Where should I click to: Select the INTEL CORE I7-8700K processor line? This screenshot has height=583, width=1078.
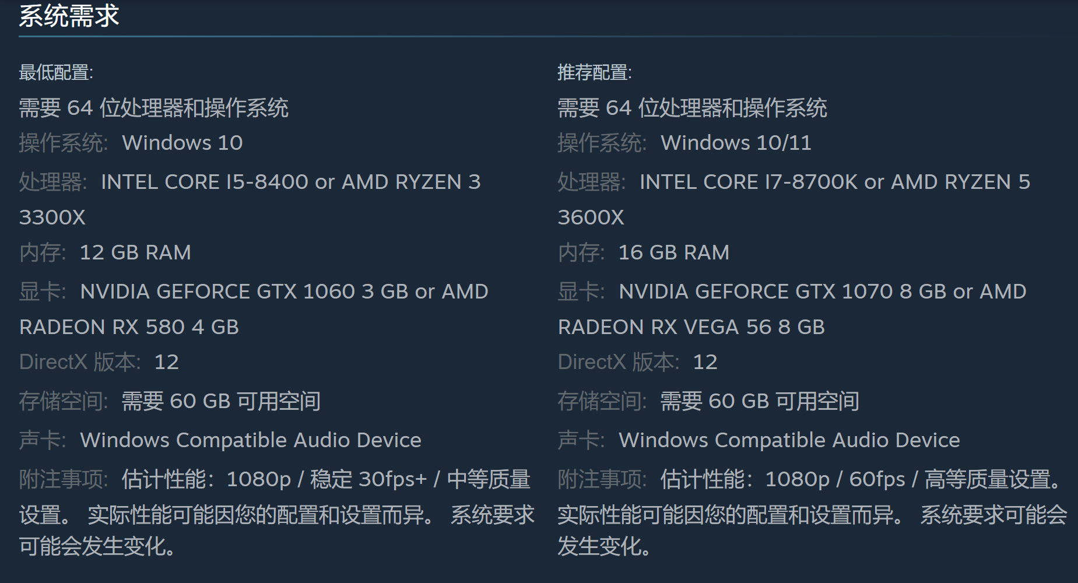[834, 182]
